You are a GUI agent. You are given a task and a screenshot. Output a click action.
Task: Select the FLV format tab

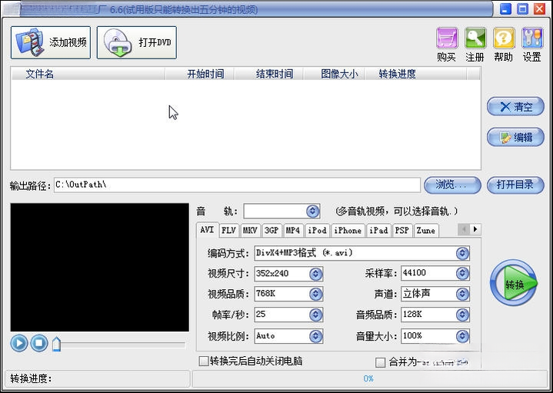pyautogui.click(x=228, y=231)
